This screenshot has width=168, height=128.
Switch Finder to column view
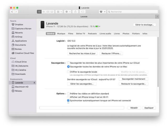coord(48,12)
